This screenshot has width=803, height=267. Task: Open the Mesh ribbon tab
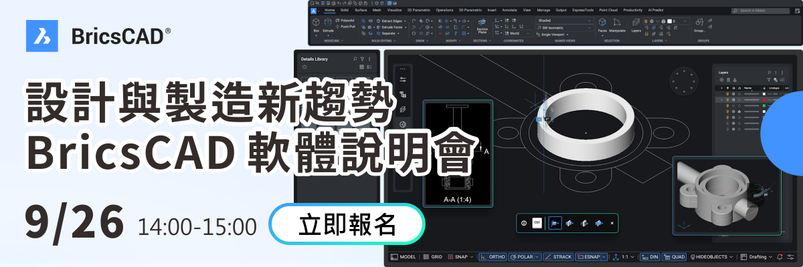(x=377, y=10)
